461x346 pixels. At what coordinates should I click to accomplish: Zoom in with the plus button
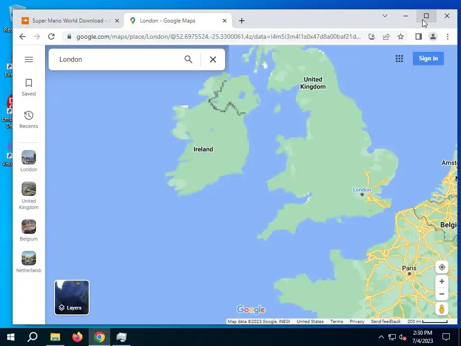click(x=442, y=282)
